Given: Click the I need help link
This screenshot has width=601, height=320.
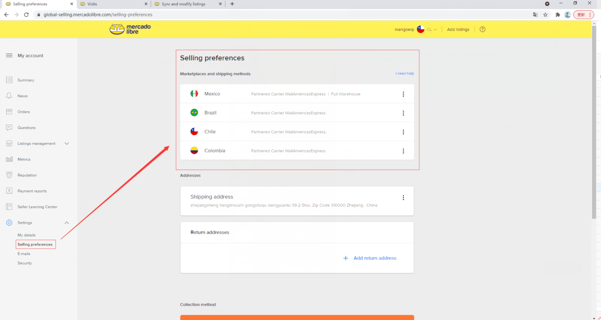Looking at the screenshot, I should (405, 73).
